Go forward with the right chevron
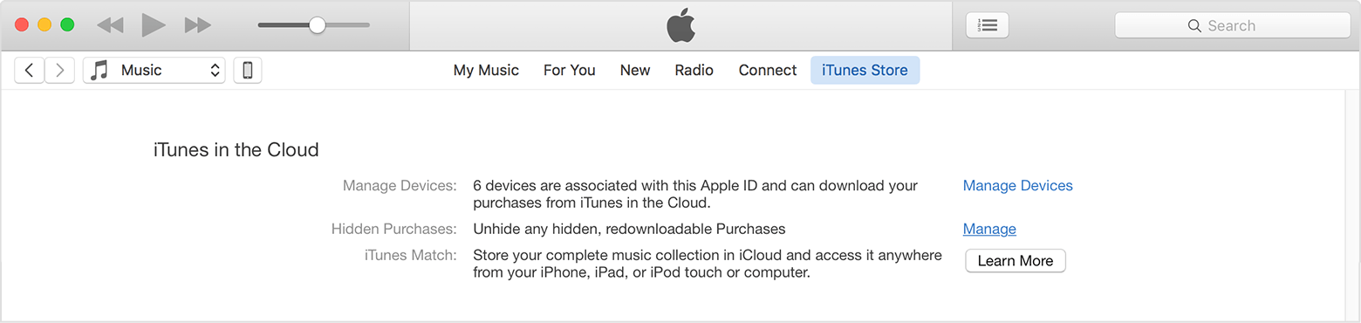Screen dimensions: 1361x323 59,71
